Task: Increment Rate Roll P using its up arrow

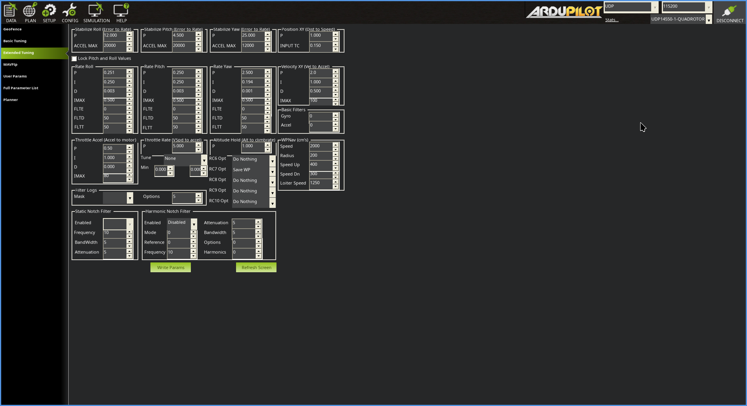Action: pyautogui.click(x=129, y=71)
